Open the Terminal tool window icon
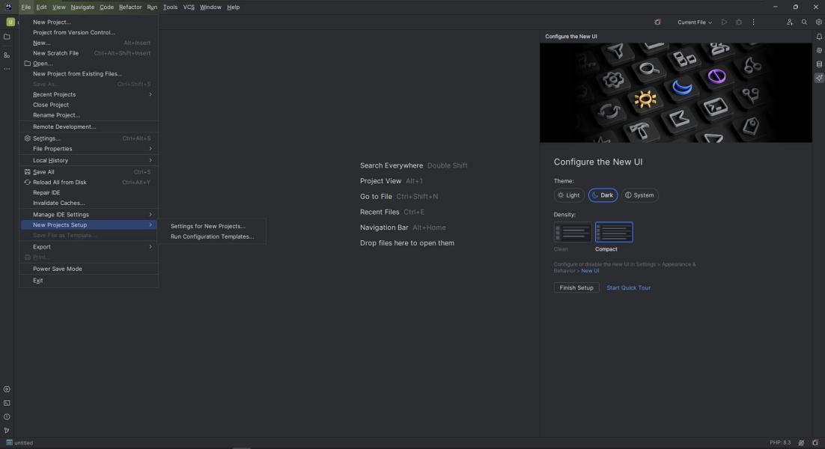 point(7,403)
